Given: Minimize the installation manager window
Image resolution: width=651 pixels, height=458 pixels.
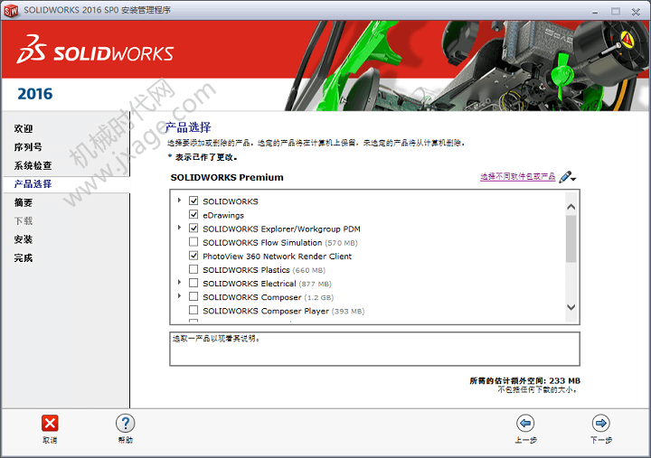Looking at the screenshot, I should (x=595, y=12).
